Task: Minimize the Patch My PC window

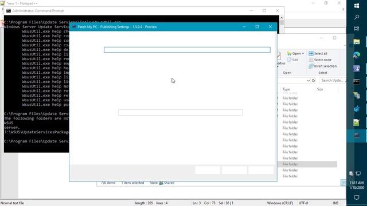Action: [x=244, y=27]
